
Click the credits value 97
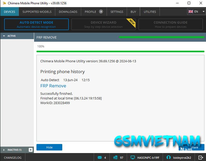(x=122, y=158)
